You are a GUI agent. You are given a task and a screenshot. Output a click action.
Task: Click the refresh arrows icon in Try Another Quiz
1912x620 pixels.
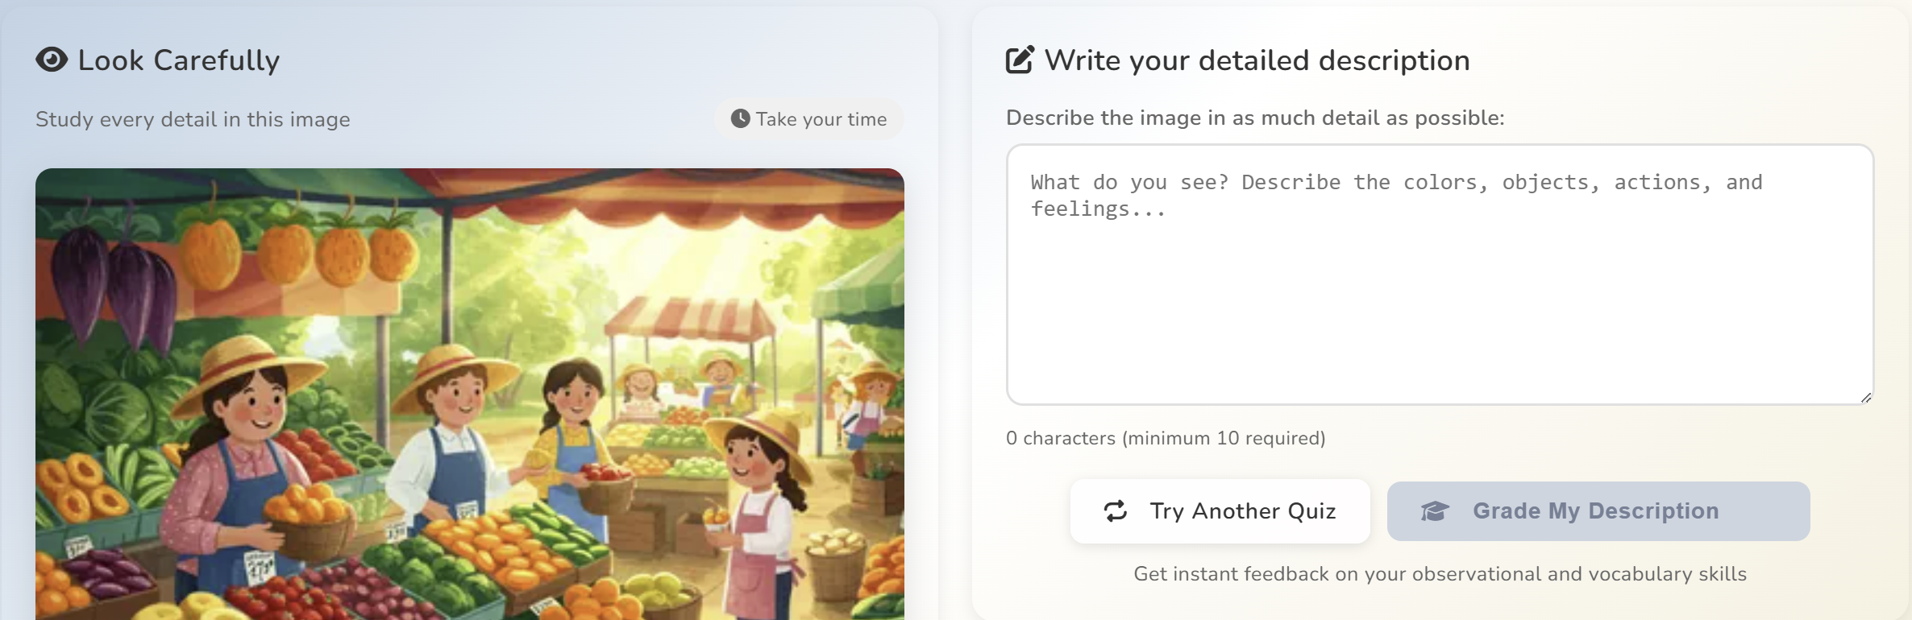pos(1116,510)
